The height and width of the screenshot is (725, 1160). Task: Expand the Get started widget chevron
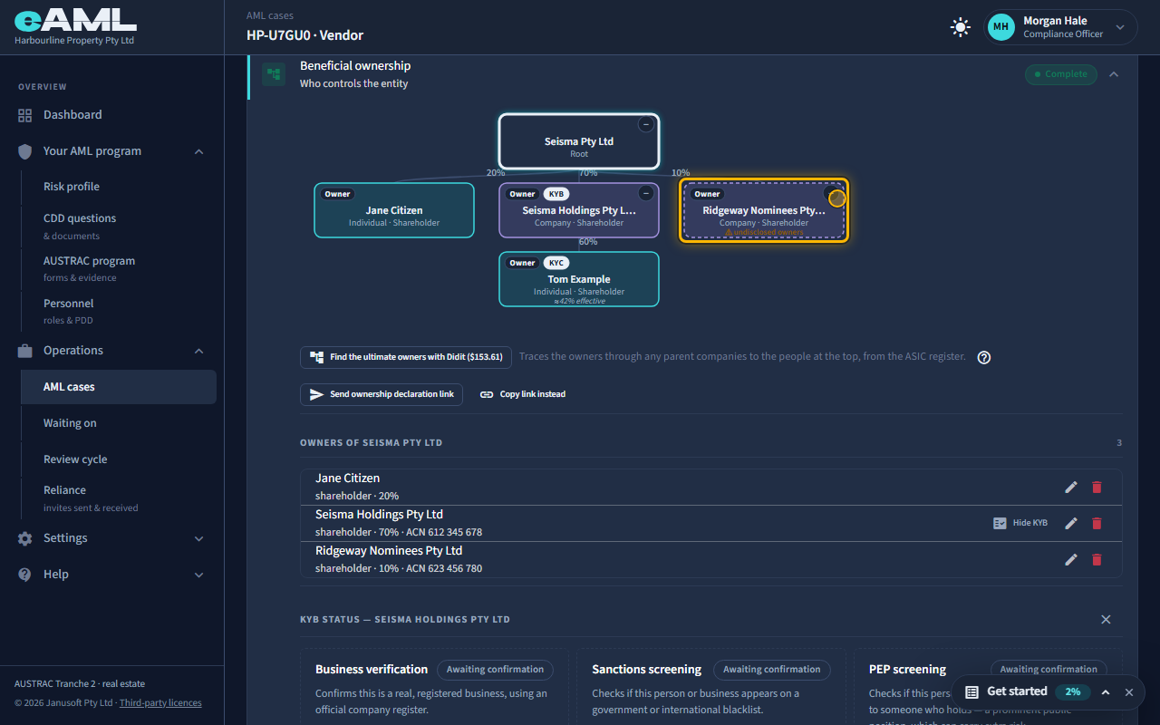tap(1106, 691)
